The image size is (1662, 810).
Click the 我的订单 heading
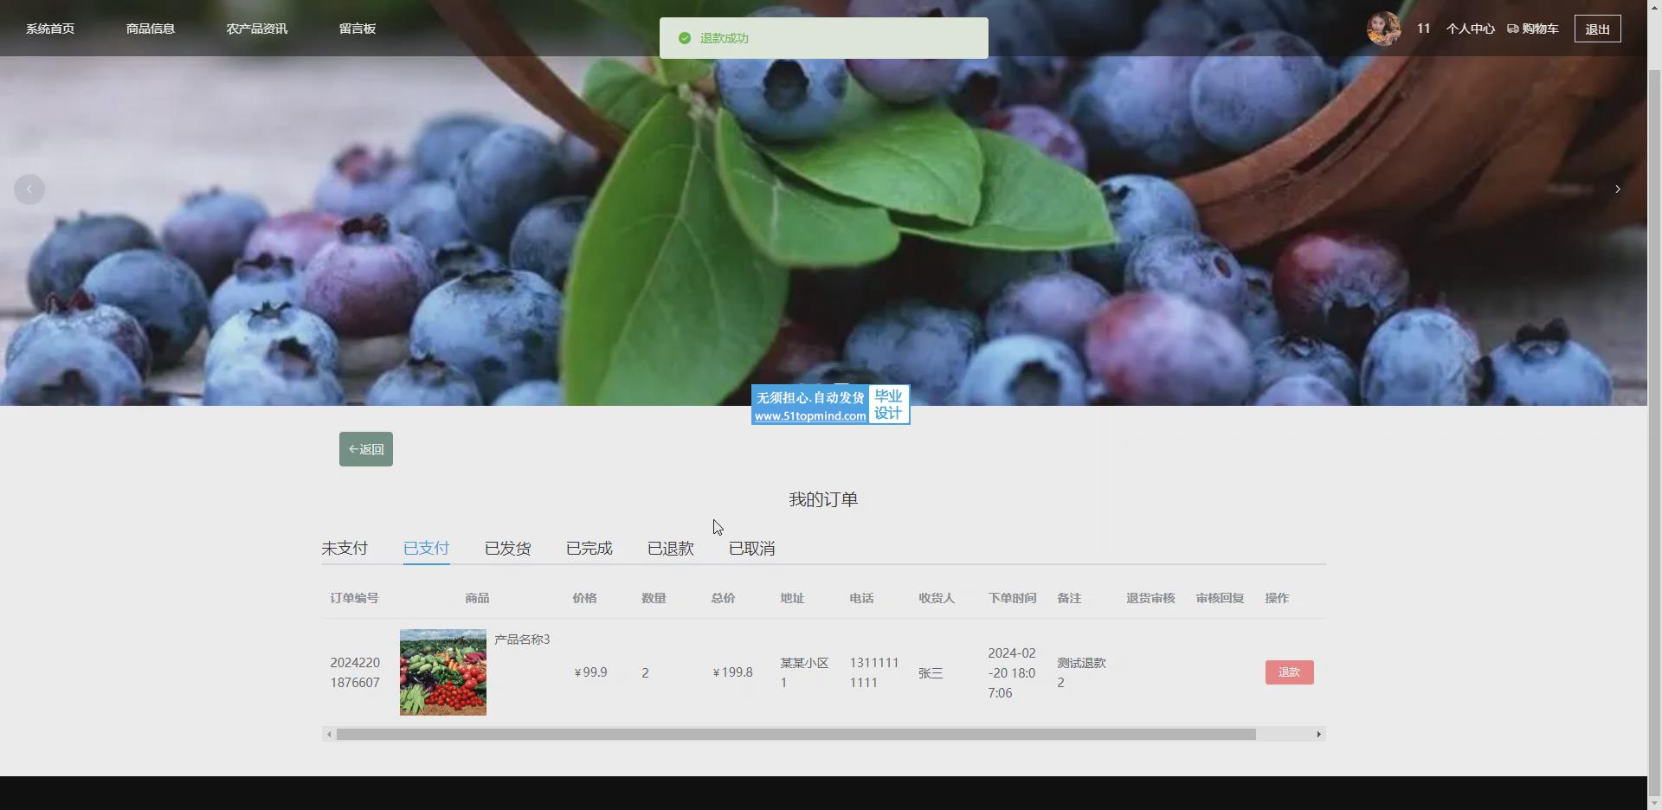(x=823, y=499)
